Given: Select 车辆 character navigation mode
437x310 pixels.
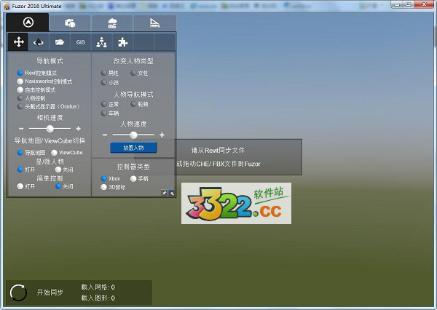Looking at the screenshot, I should click(x=110, y=113).
